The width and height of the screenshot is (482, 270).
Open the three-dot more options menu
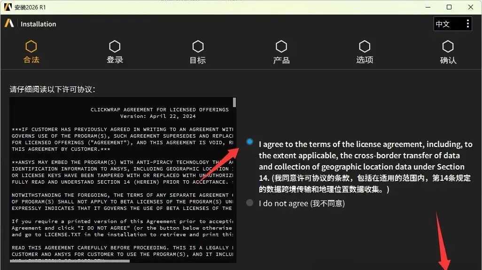coord(467,23)
